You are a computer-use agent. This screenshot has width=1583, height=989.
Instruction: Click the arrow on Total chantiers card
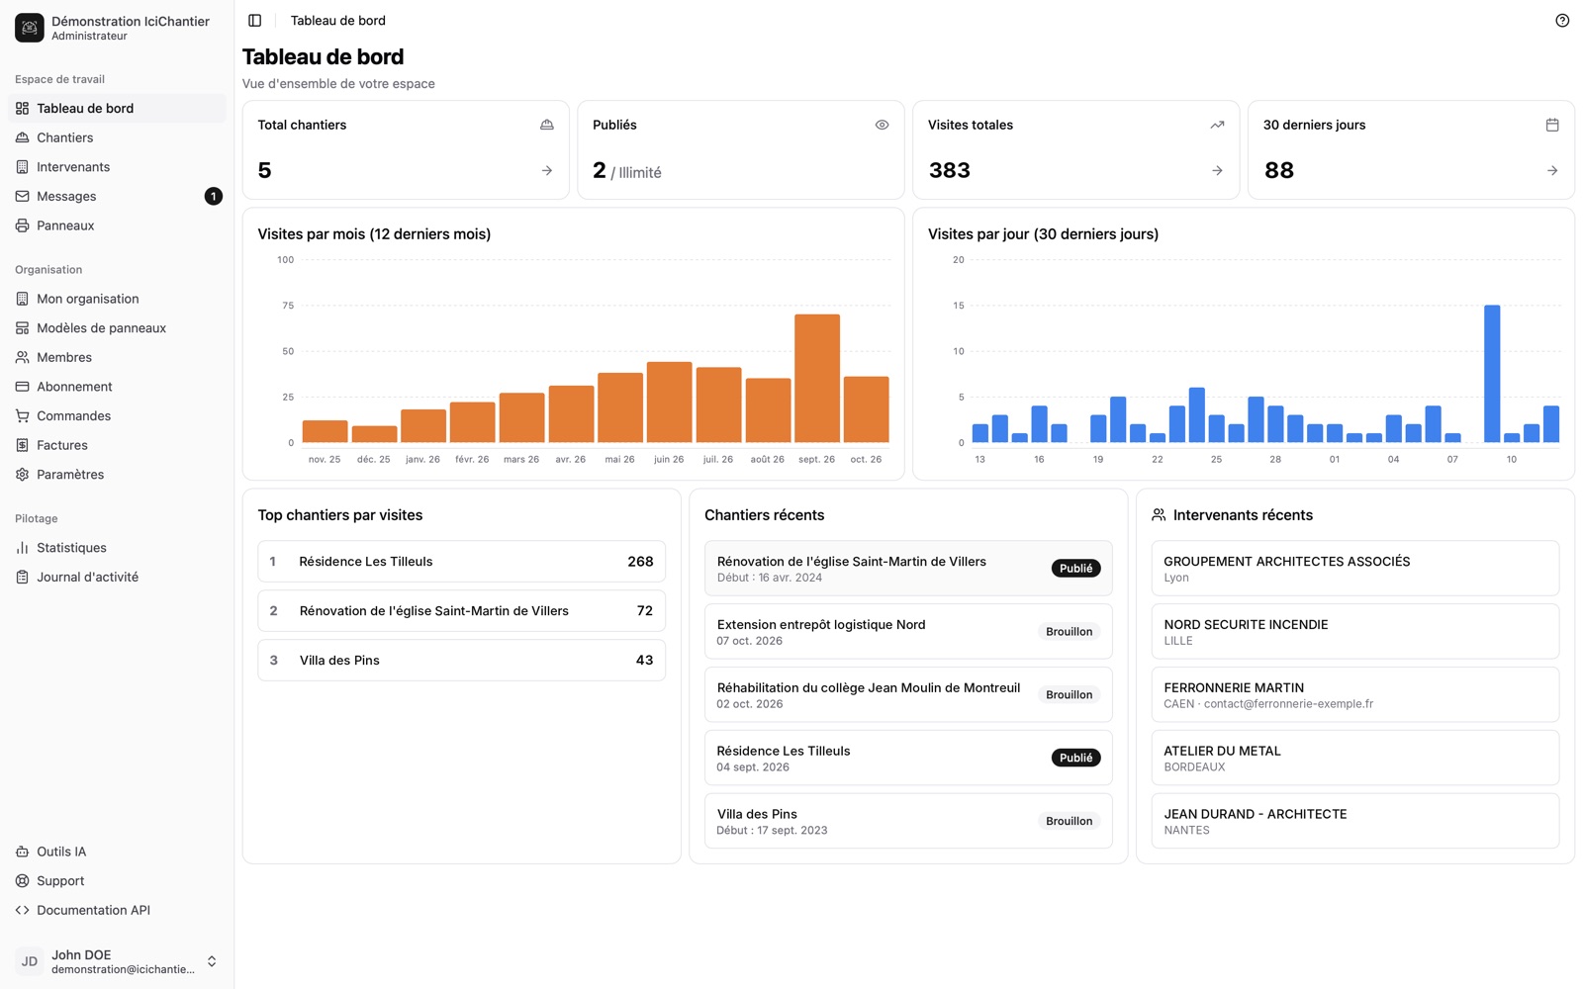547,171
